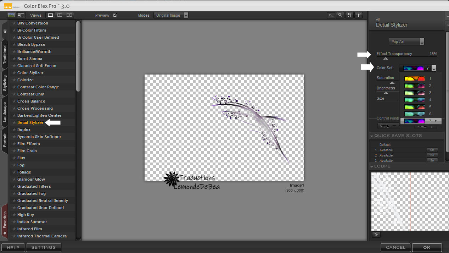The width and height of the screenshot is (449, 253).
Task: Choose color set 5
Action: click(x=421, y=107)
